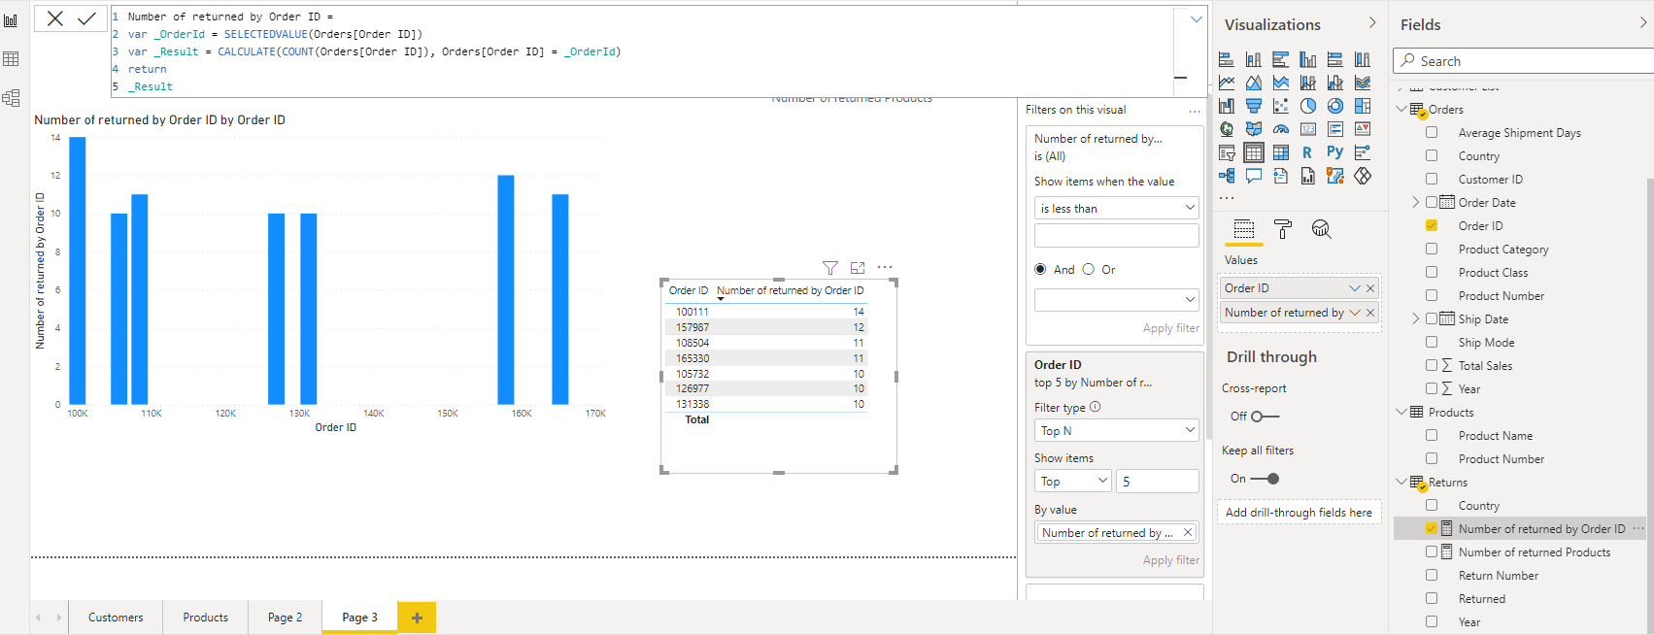
Task: Collapse the Returns table in Fields
Action: click(x=1401, y=482)
